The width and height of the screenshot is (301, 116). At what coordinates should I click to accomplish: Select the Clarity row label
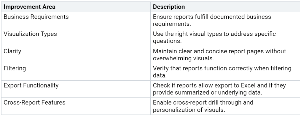(12, 51)
